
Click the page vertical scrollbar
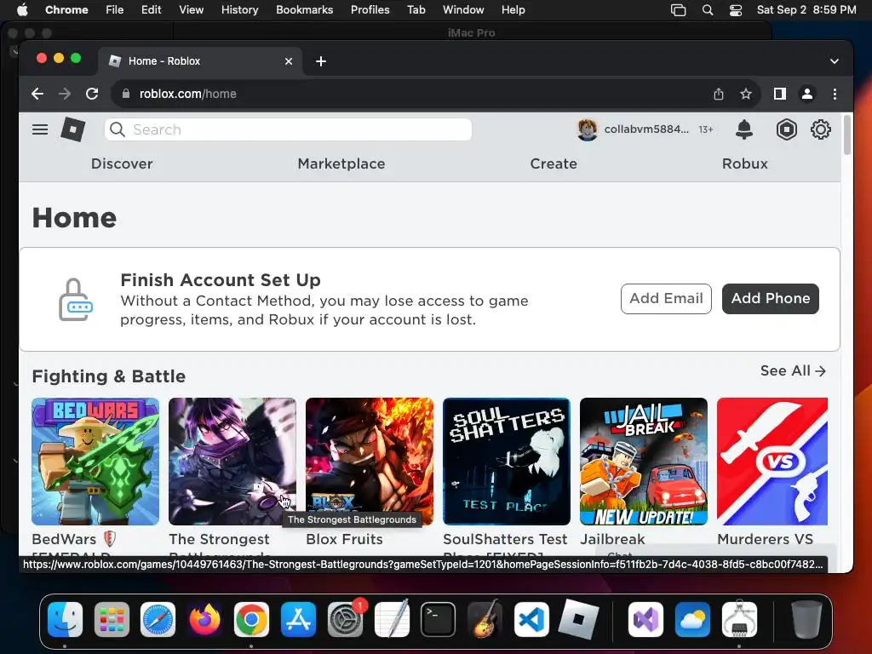[x=847, y=135]
